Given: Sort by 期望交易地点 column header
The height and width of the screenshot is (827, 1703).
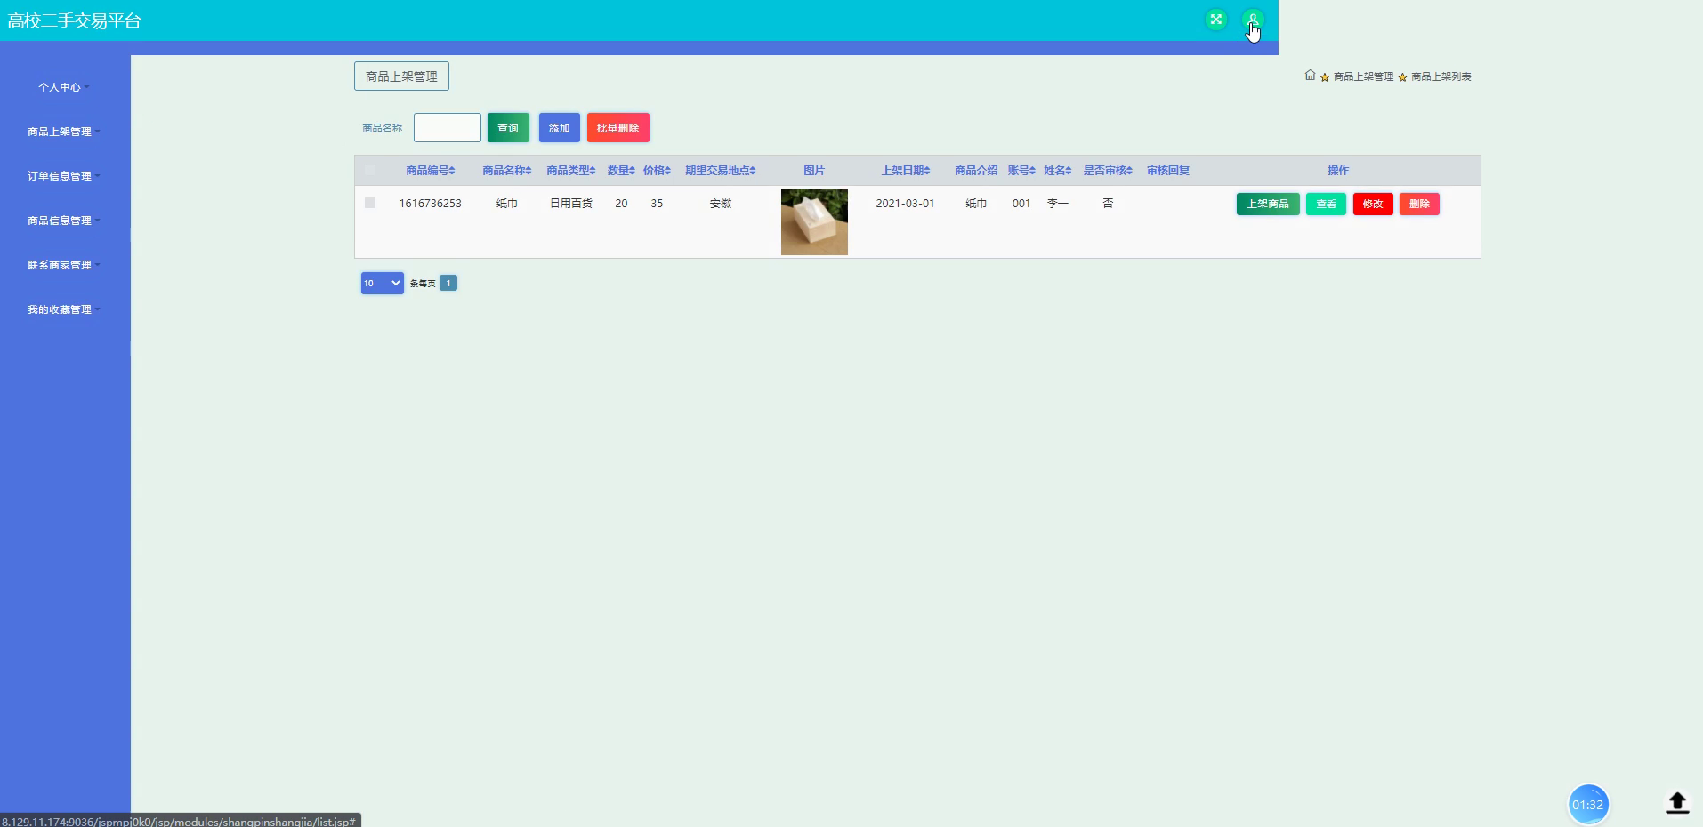Looking at the screenshot, I should tap(721, 171).
